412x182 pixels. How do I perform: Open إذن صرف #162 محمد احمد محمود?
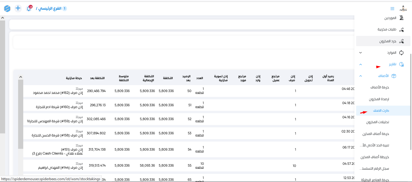coord(57,93)
